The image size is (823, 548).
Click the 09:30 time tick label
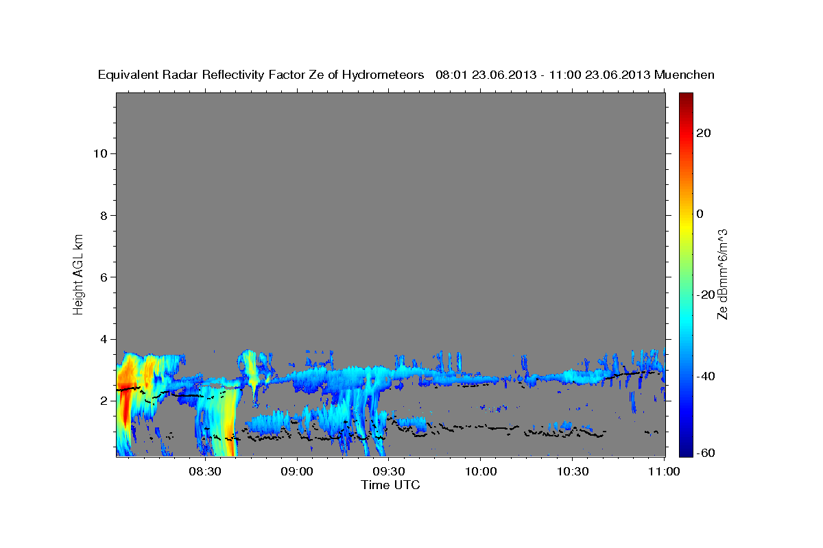point(389,471)
